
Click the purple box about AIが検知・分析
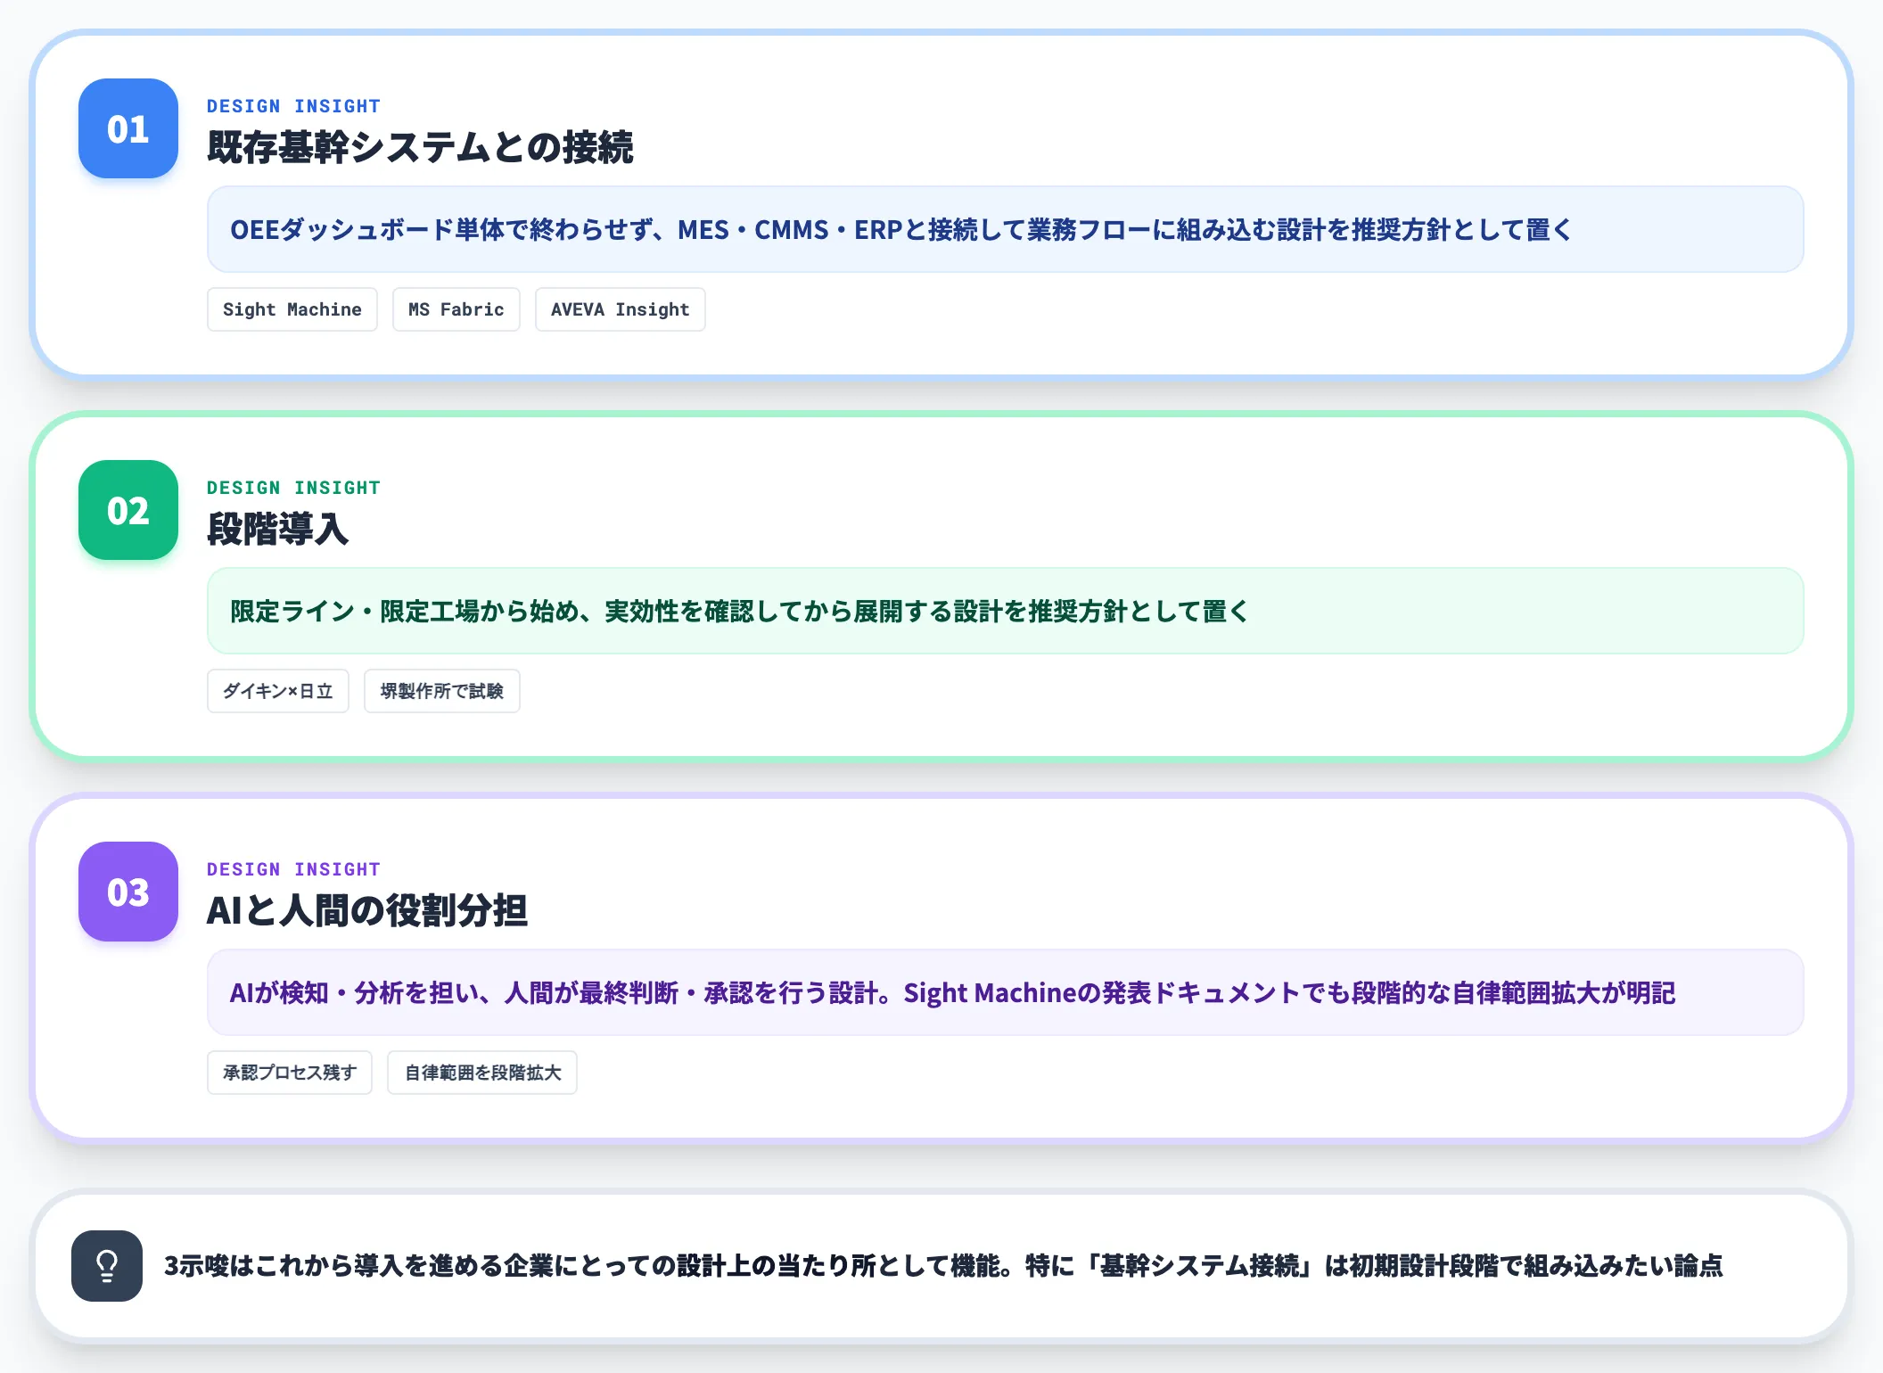pyautogui.click(x=1006, y=992)
